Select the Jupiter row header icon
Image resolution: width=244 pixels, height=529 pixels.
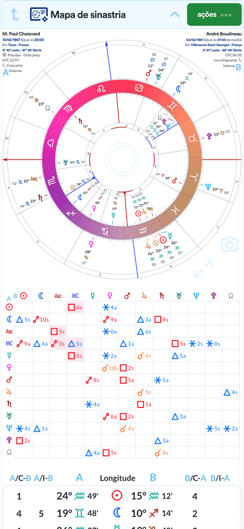pos(9,392)
